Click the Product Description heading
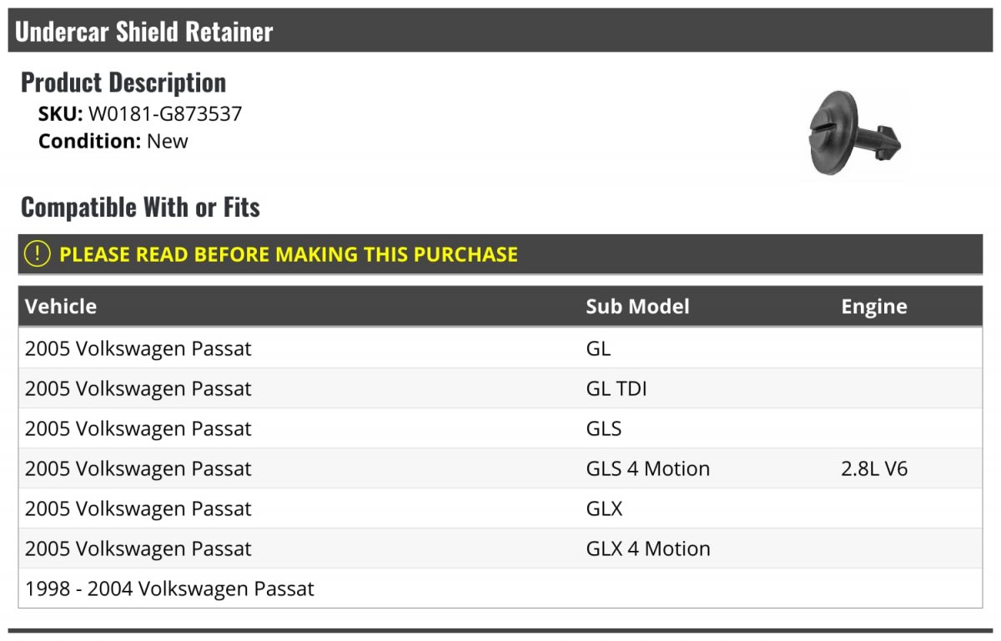 point(123,83)
